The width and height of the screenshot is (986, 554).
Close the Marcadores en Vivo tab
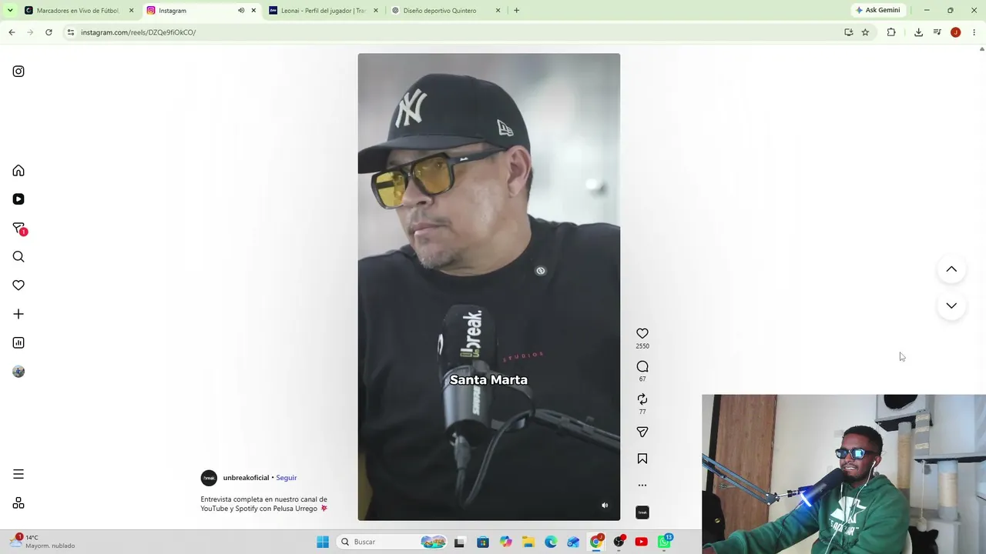click(x=131, y=11)
